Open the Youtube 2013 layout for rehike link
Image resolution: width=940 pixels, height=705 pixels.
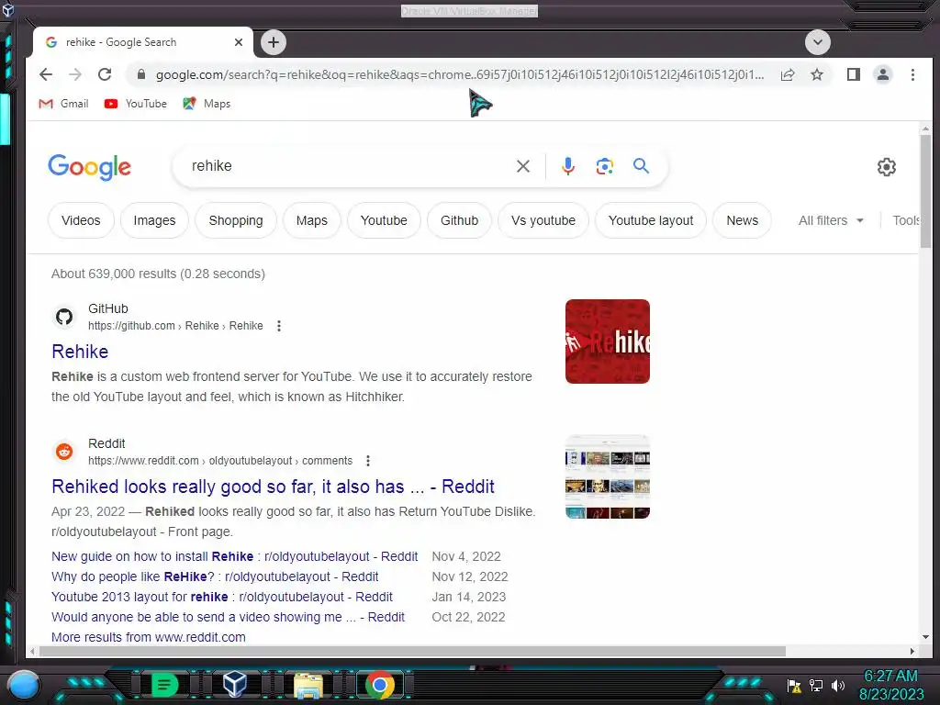pyautogui.click(x=222, y=597)
